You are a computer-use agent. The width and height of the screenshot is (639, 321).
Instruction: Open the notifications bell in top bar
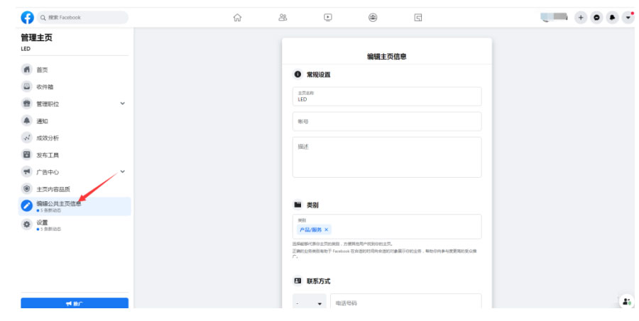612,18
